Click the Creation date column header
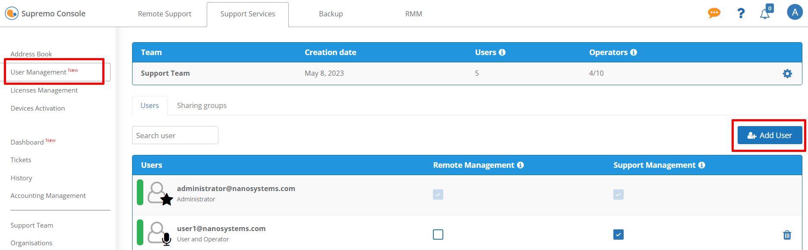Viewport: 808px width, 250px height. pos(331,52)
